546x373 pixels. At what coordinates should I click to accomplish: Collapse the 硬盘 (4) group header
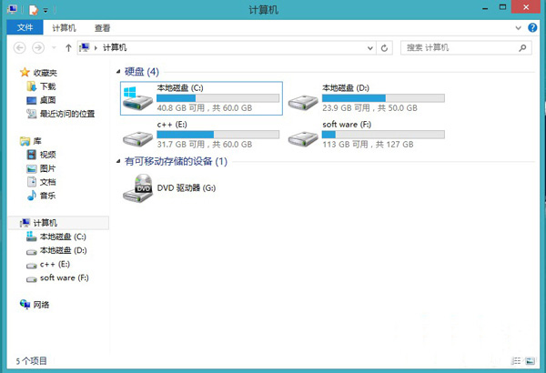[140, 71]
